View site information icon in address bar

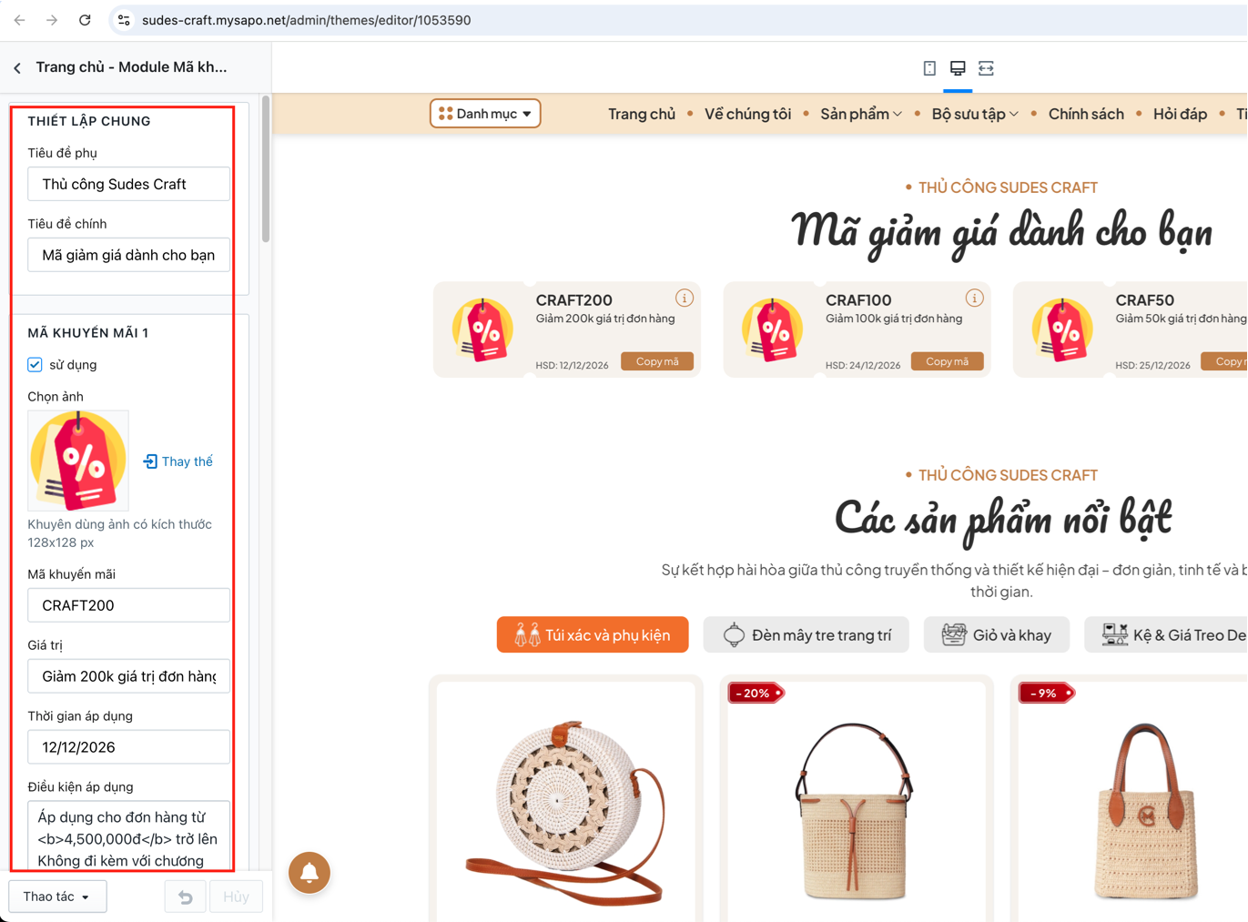coord(124,20)
